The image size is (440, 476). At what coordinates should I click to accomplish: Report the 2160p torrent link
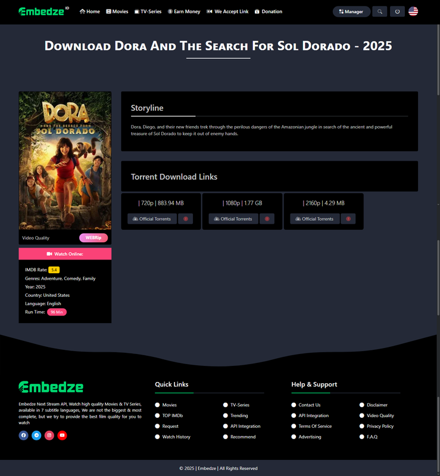click(348, 219)
